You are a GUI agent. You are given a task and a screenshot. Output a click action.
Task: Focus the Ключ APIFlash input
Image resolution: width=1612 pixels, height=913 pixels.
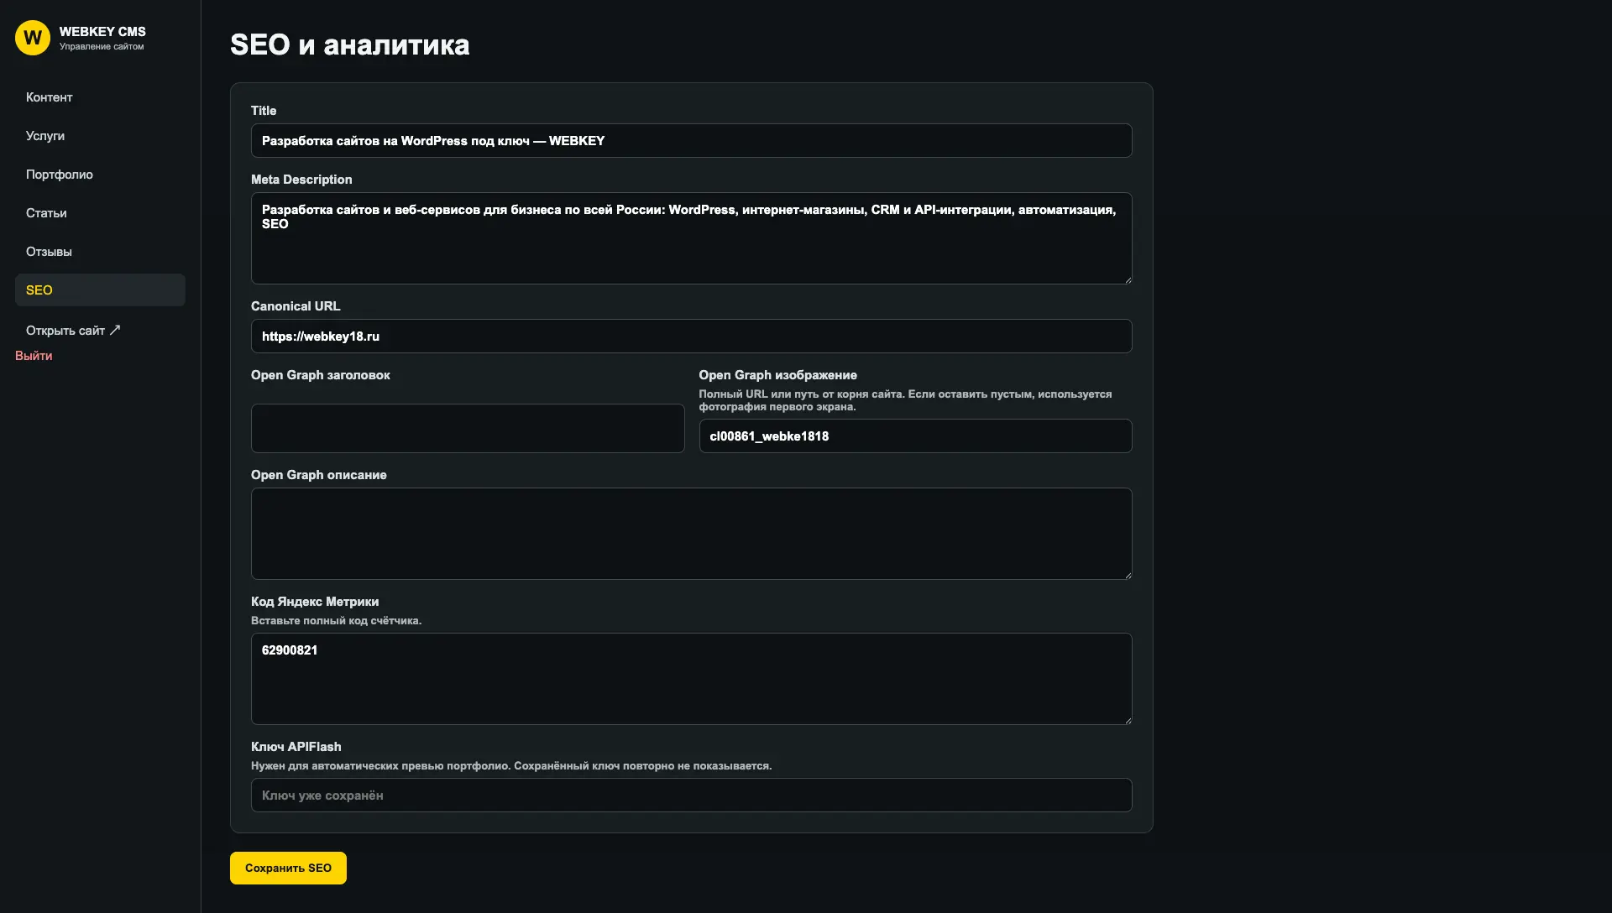(x=691, y=796)
